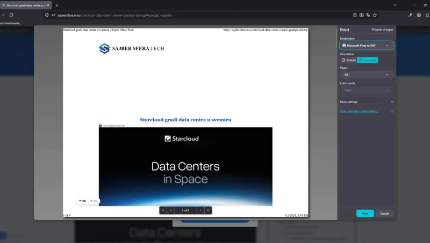Open the Destination printer dropdown
Image resolution: width=430 pixels, height=243 pixels.
(367, 46)
